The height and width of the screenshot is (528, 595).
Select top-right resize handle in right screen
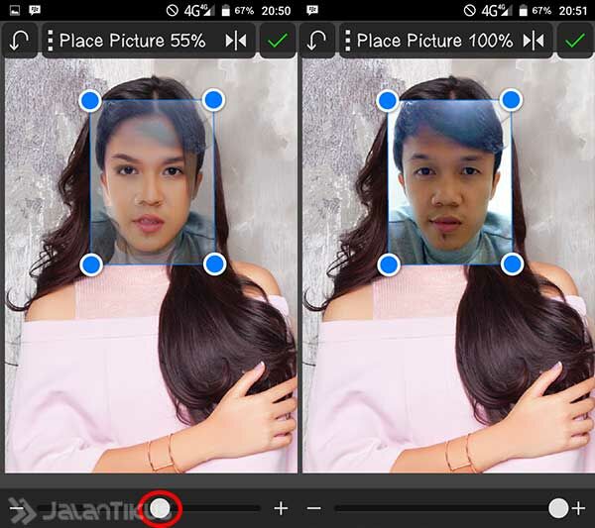click(511, 100)
